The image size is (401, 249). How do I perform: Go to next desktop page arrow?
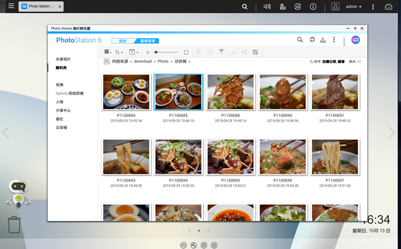[391, 132]
